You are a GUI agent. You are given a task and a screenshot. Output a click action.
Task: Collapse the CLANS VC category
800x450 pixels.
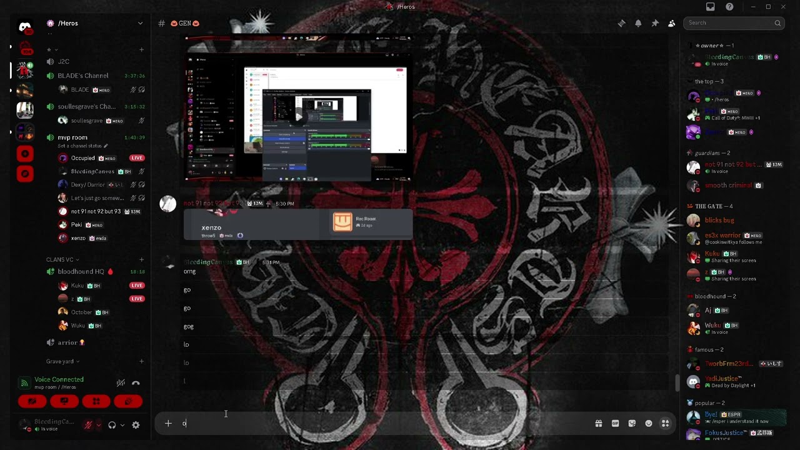tap(62, 259)
